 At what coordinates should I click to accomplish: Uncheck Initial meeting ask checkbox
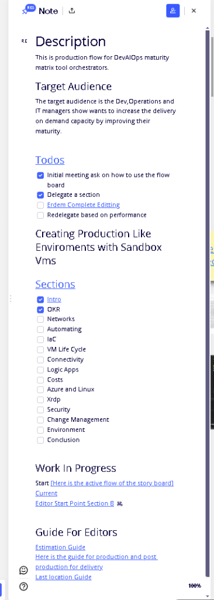[x=40, y=175]
